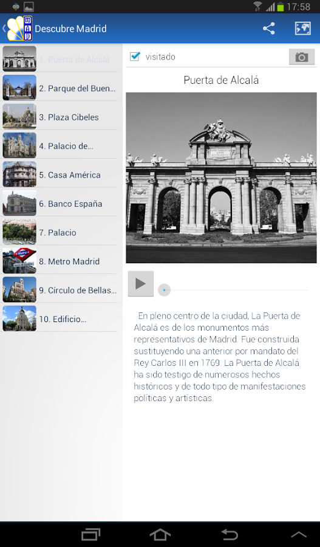Uncheck the visitado checkbox
The width and height of the screenshot is (320, 547).
coord(135,56)
